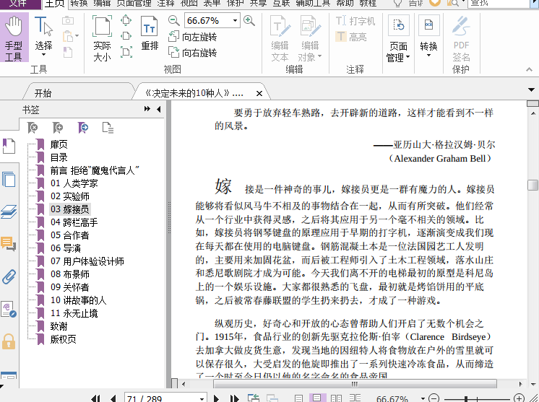This screenshot has width=539, height=402.
Task: Activate the Select tool (选择)
Action: pyautogui.click(x=43, y=37)
